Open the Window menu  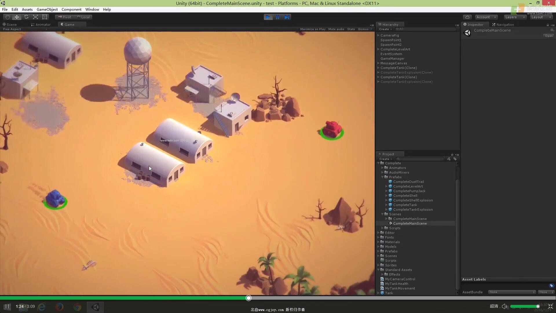click(x=92, y=10)
